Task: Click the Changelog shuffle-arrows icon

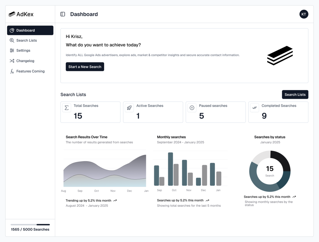Action: (12, 61)
